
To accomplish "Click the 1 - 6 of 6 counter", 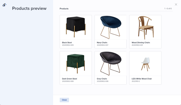I will (168, 8).
